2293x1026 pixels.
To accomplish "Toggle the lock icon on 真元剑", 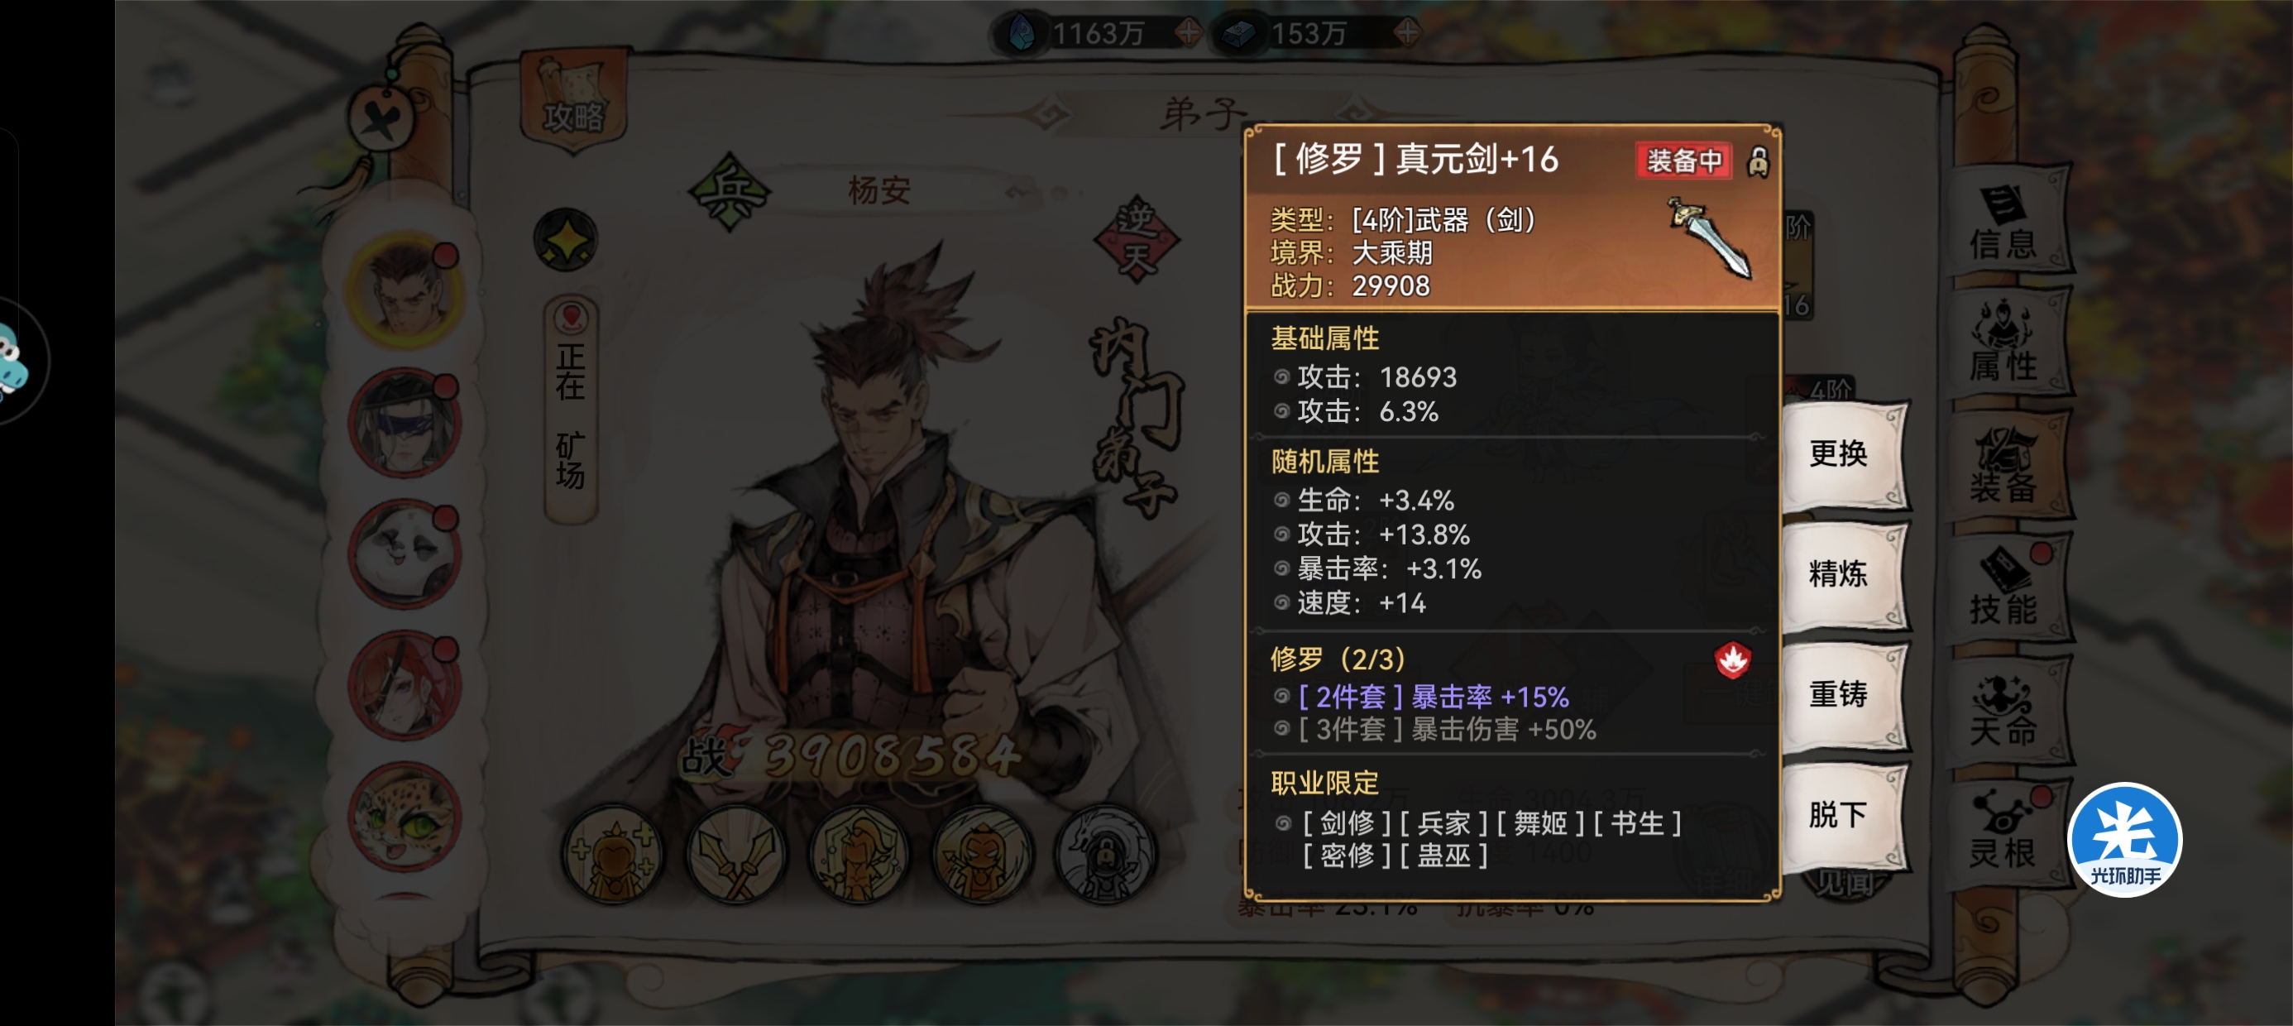I will pos(1758,162).
